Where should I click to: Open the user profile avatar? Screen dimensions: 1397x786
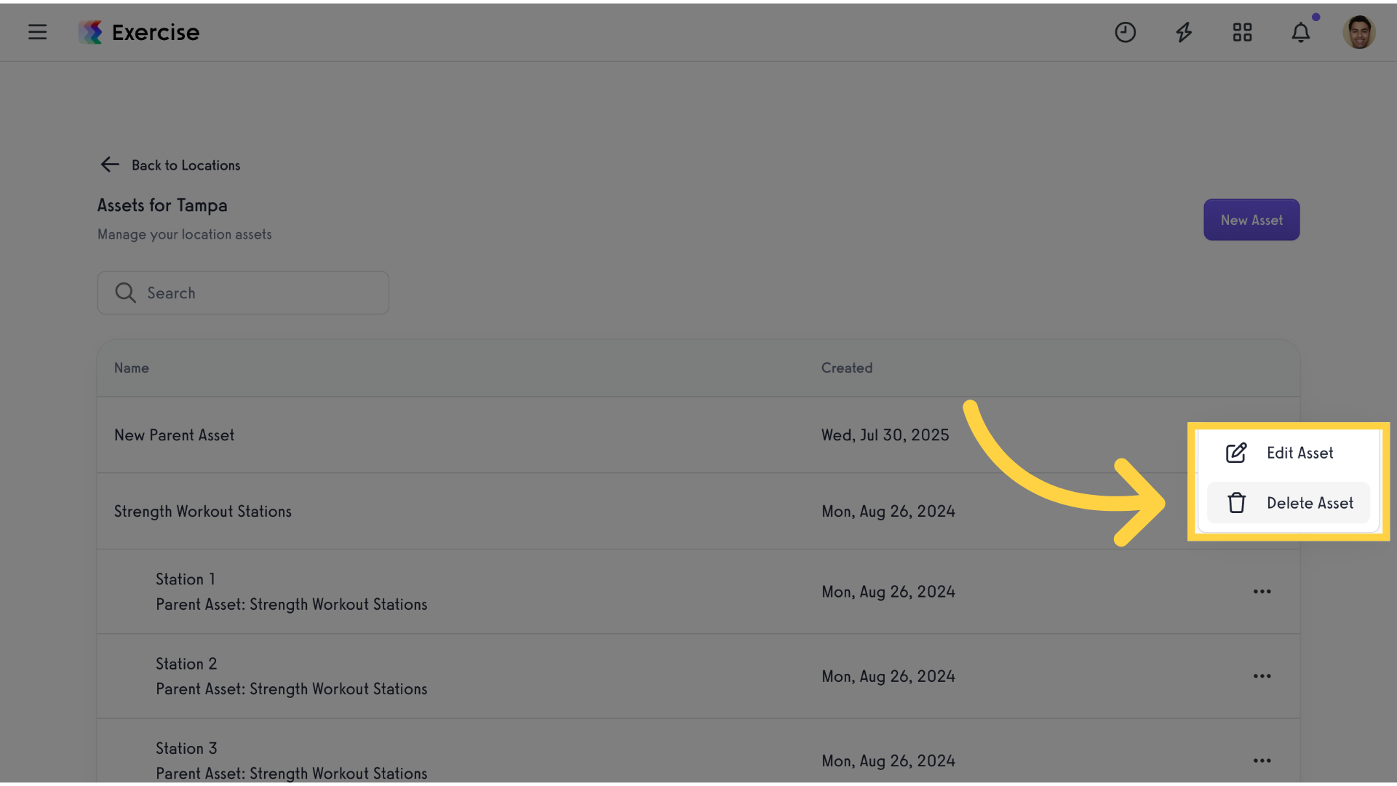pos(1358,32)
